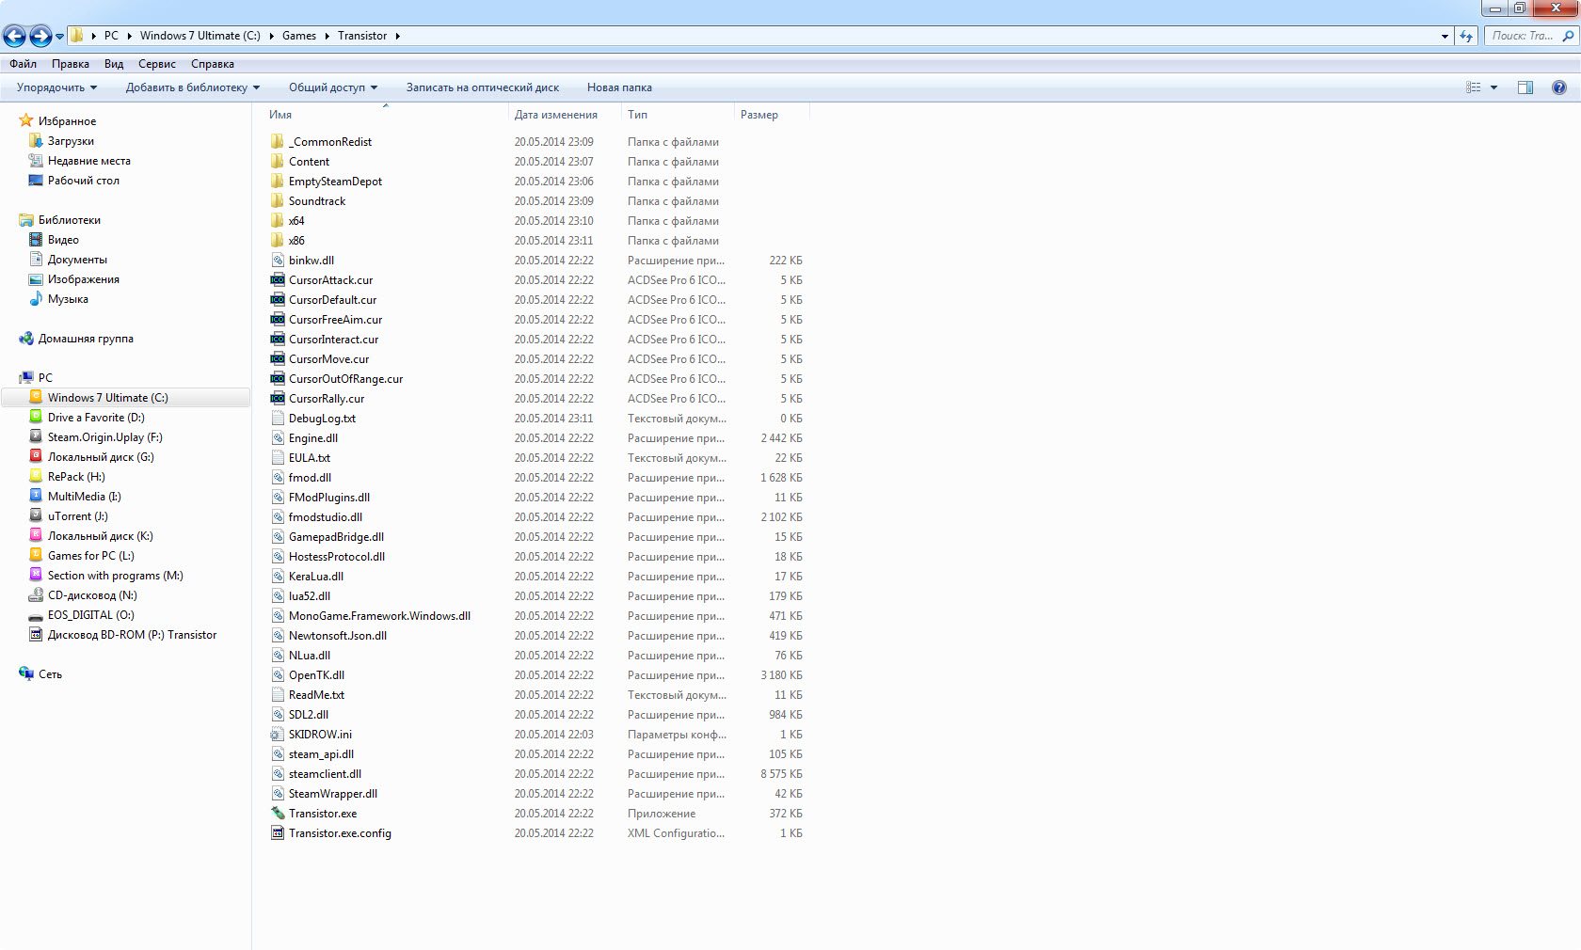Viewport: 1581px width, 950px height.
Task: Expand the Общий доступ dropdown
Action: (332, 87)
